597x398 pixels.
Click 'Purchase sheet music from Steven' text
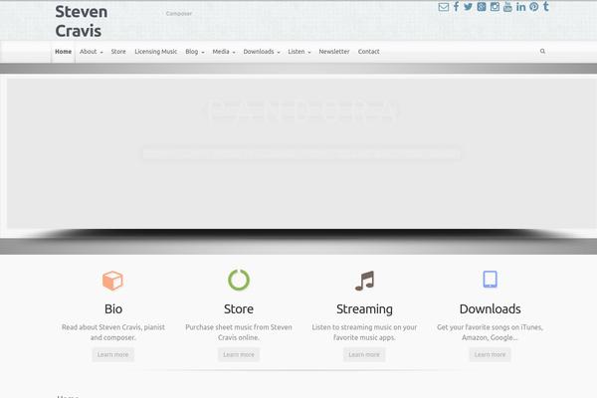[x=239, y=327]
